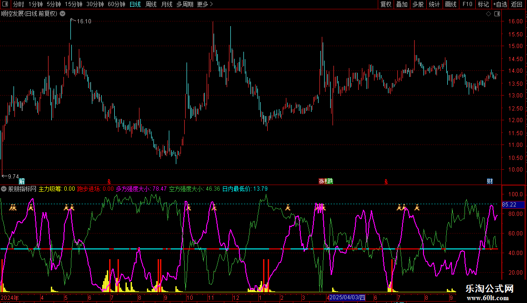Switch to the 周线 weekly tab
Screen dimensions: 527x303
pos(151,4)
